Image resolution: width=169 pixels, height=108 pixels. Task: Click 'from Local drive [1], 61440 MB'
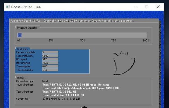(63, 95)
